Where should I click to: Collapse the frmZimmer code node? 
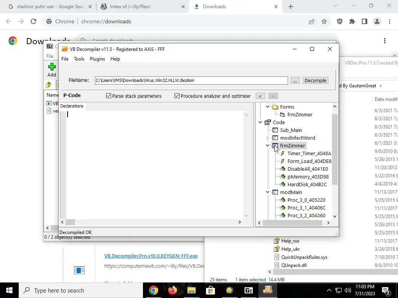pyautogui.click(x=267, y=146)
